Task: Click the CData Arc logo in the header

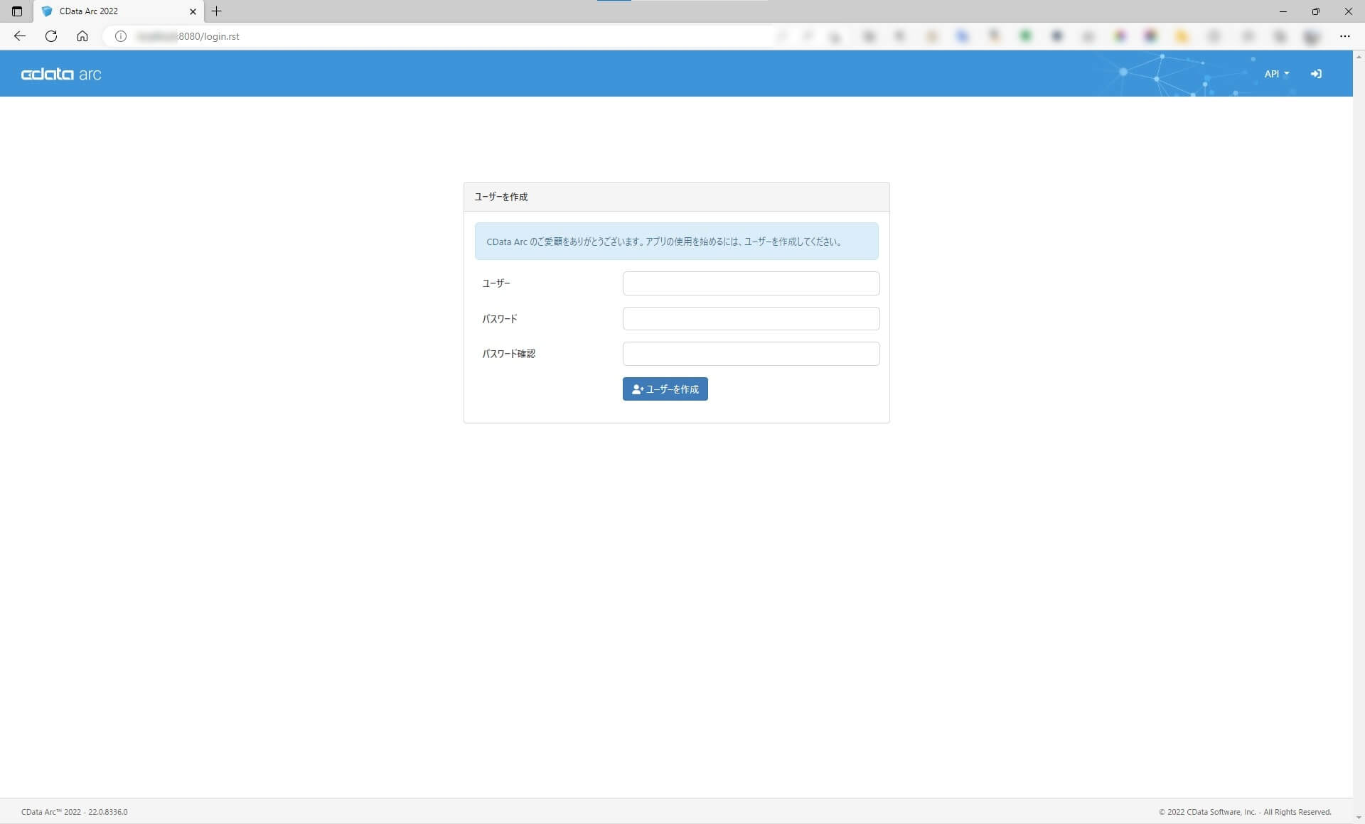Action: (62, 73)
